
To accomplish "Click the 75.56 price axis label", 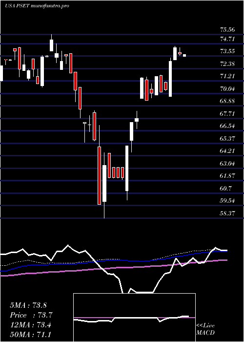I will point(227,30).
